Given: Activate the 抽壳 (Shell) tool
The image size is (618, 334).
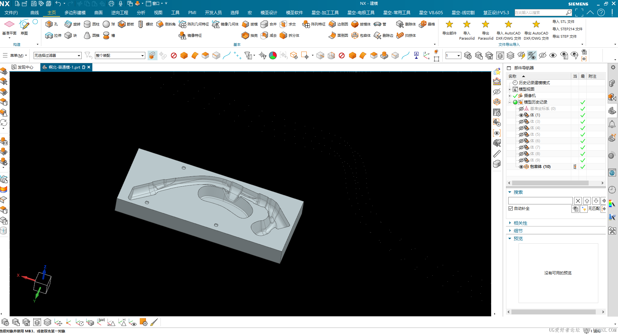Looking at the screenshot, I should click(x=245, y=35).
